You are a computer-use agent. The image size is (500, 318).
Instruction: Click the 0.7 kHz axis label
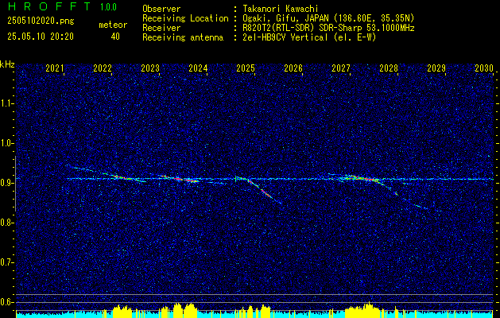click(x=7, y=262)
